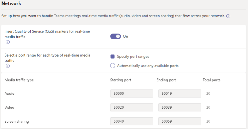248x129 pixels.
Task: Select the Screen sharing row label
Action: pos(17,121)
